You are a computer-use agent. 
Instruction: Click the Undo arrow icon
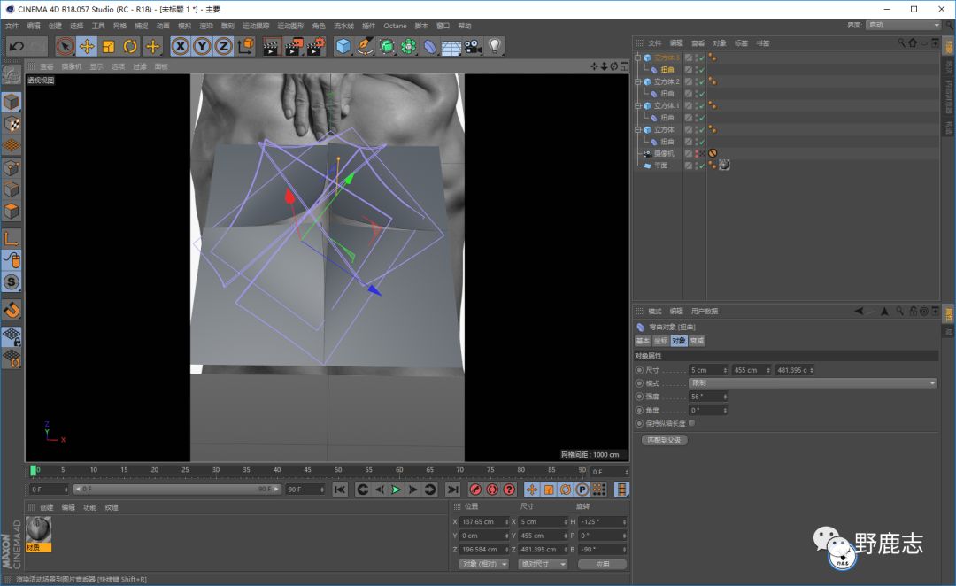tap(16, 46)
